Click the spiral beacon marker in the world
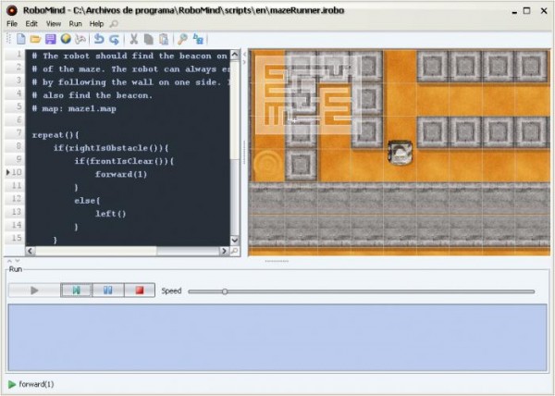This screenshot has height=396, width=555. 268,166
